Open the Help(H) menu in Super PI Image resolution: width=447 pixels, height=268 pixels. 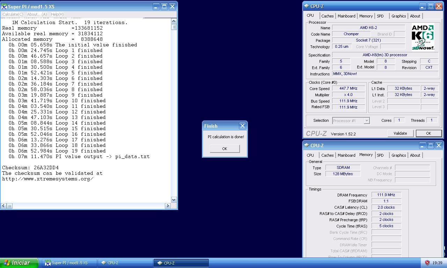57,14
